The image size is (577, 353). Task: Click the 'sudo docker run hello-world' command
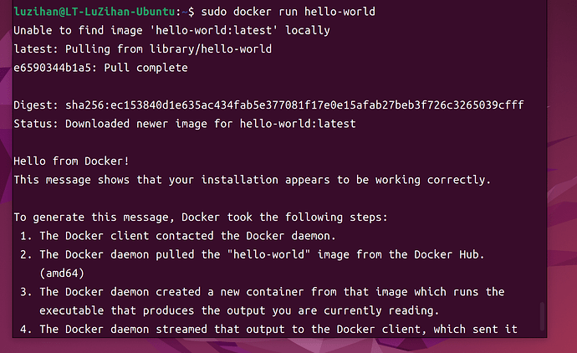tap(288, 12)
